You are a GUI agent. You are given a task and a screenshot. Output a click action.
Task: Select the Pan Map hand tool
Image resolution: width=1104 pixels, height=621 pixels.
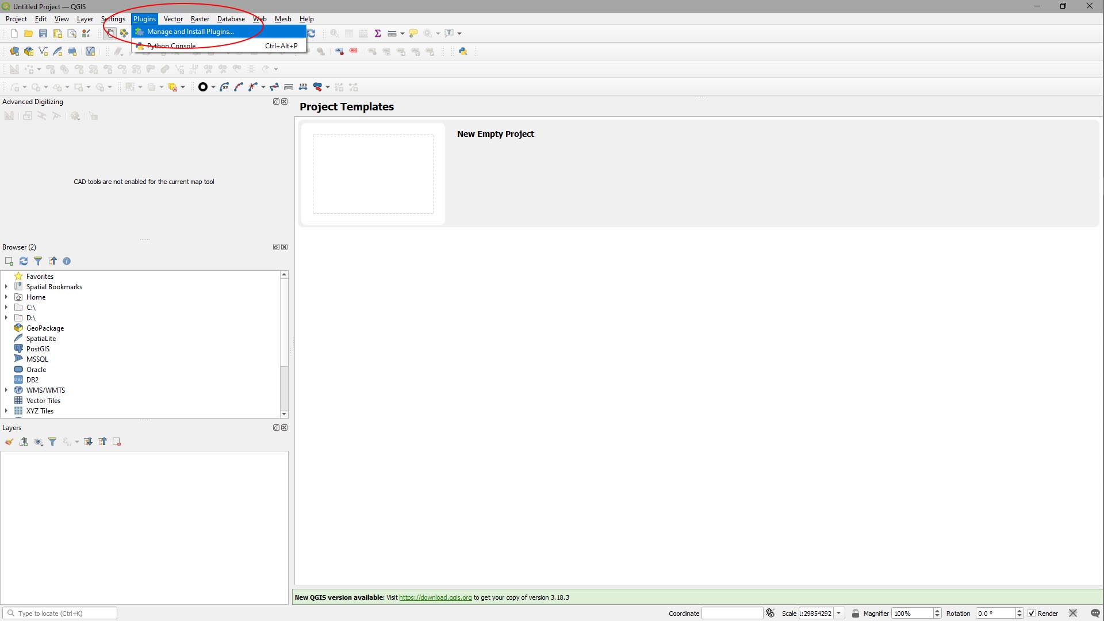(x=110, y=33)
